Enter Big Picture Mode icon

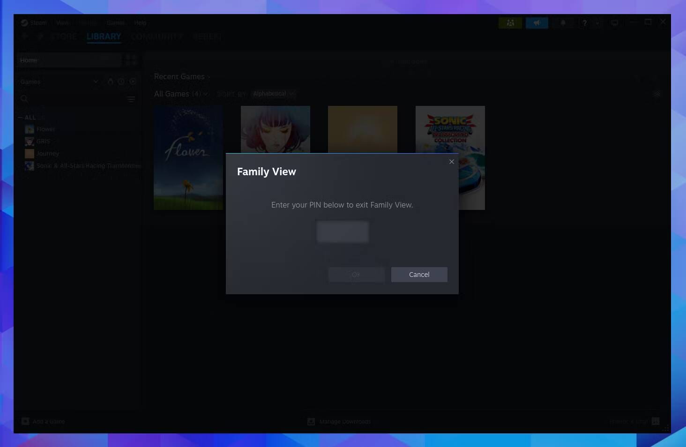(x=614, y=22)
